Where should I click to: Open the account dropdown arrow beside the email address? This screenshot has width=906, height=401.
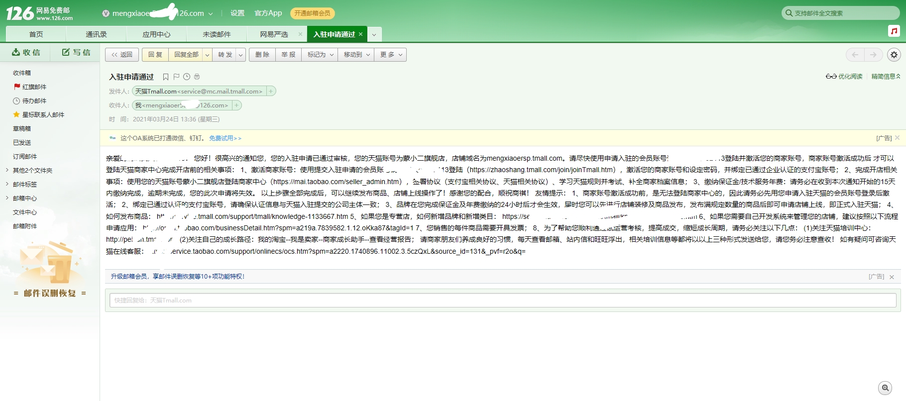(x=211, y=13)
